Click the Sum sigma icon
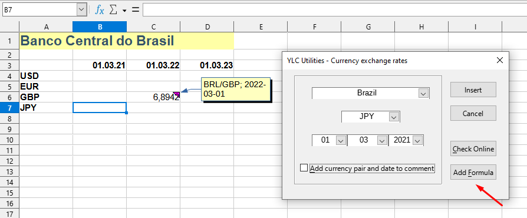This screenshot has height=218, width=527. pos(114,10)
